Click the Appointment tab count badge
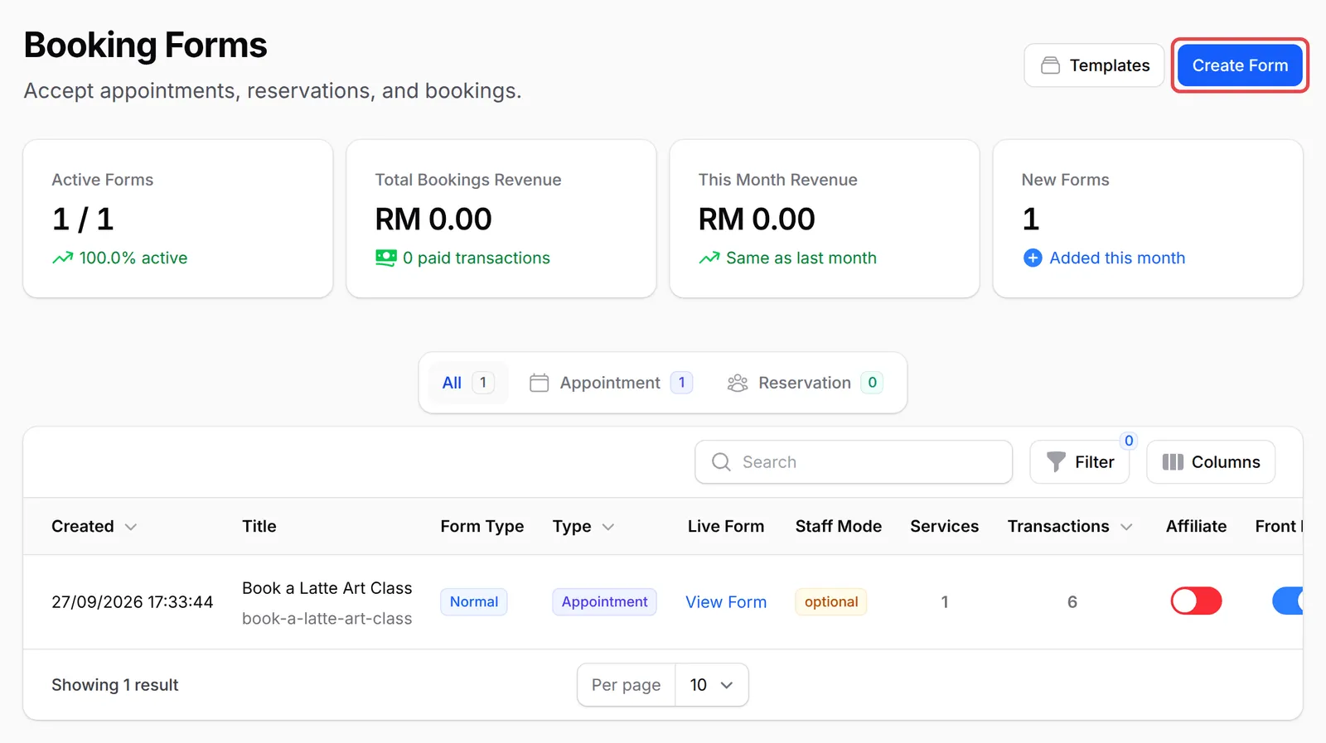The height and width of the screenshot is (743, 1326). pyautogui.click(x=681, y=383)
